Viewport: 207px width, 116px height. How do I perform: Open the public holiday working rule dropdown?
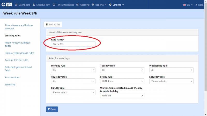[122, 95]
